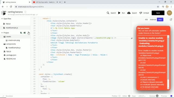Click the 'Unable to resolve module' error heading

pos(151,42)
